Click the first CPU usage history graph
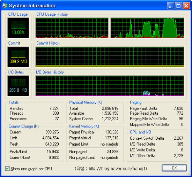The height and width of the screenshot is (177, 192). coord(72,28)
